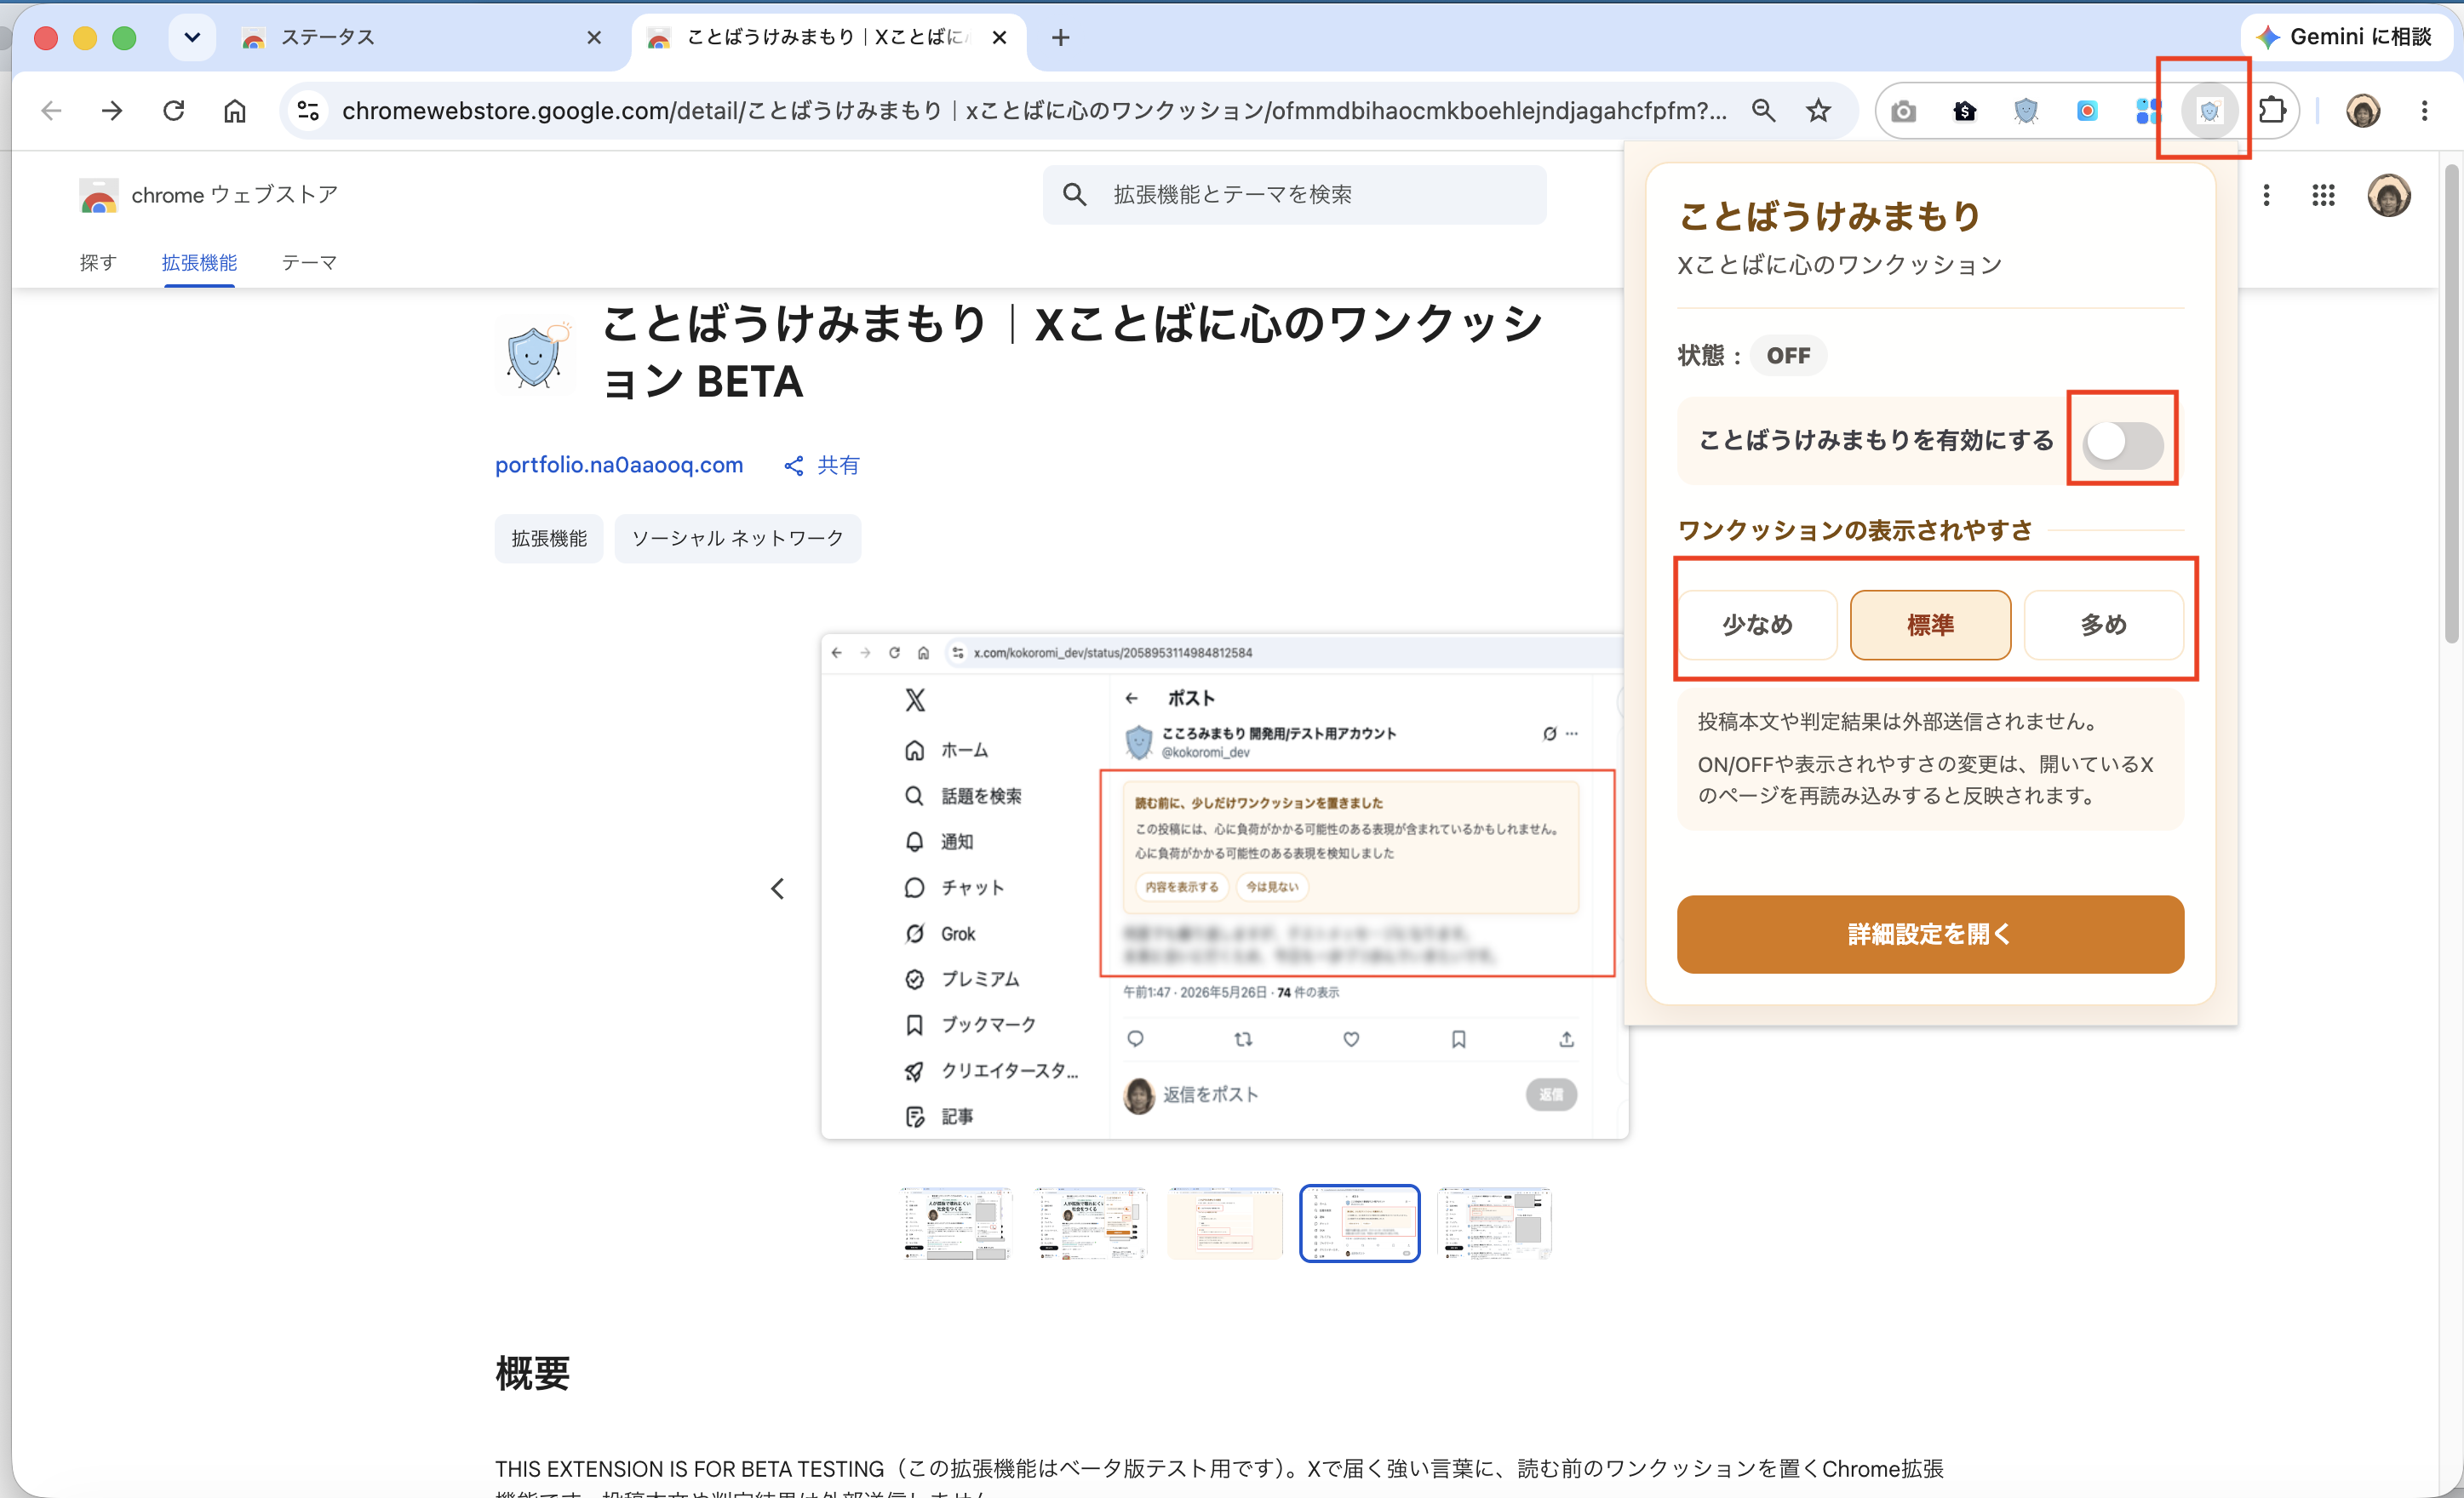Screen dimensions: 2464x1498
Task: Click the browser forward arrow
Action: [112, 111]
